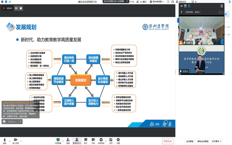The height and width of the screenshot is (145, 232).
Task: Open manage members panel icon
Action: point(77,140)
